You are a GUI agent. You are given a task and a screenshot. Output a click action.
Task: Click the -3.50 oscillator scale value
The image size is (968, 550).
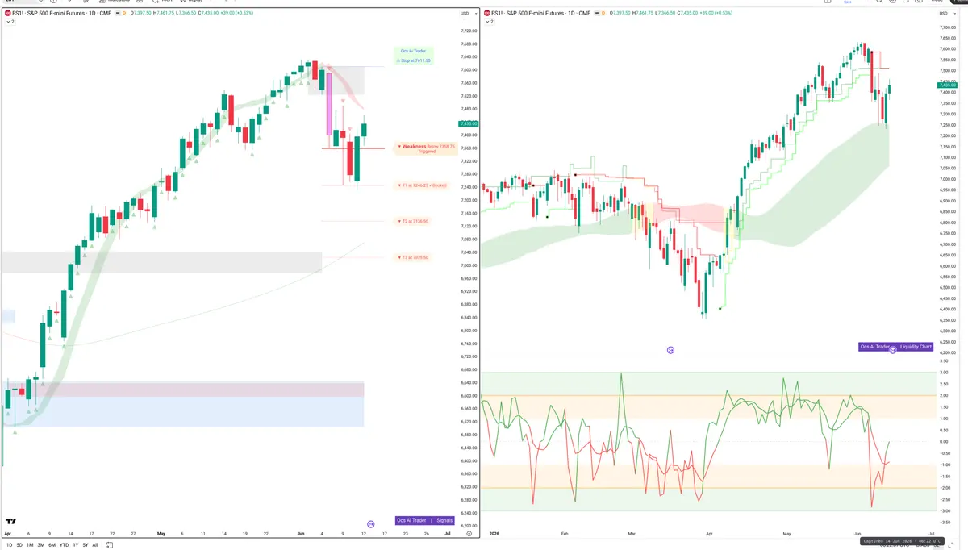(x=944, y=523)
